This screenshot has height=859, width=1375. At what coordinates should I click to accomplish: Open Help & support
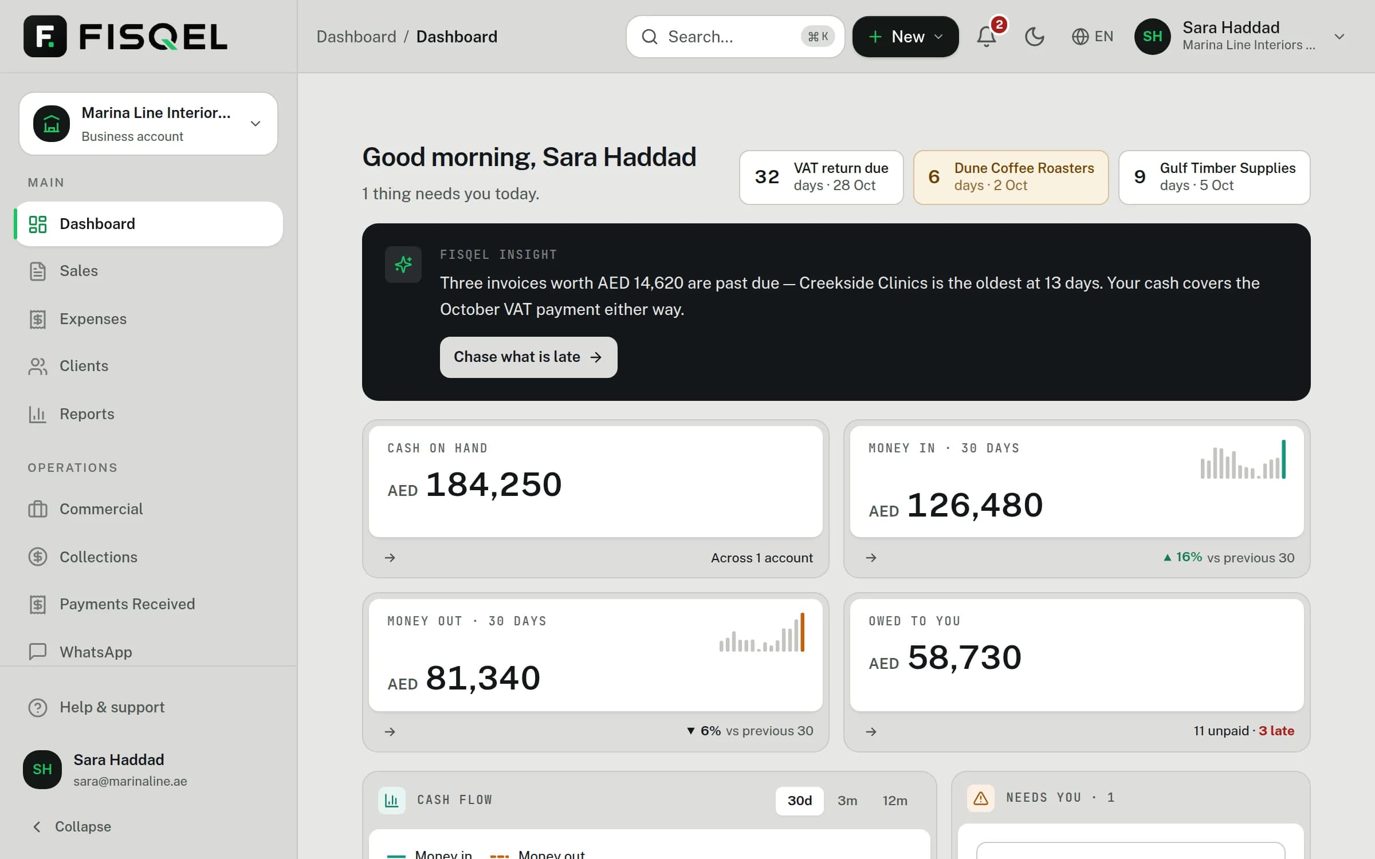[148, 707]
